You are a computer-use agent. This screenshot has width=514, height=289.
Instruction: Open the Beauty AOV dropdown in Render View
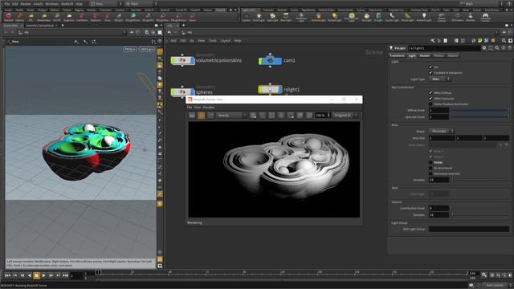[231, 116]
